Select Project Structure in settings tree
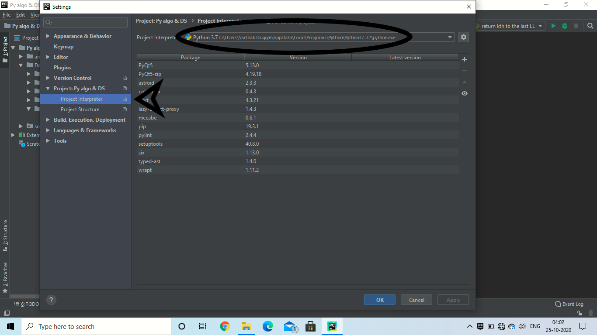This screenshot has width=597, height=335. point(80,109)
